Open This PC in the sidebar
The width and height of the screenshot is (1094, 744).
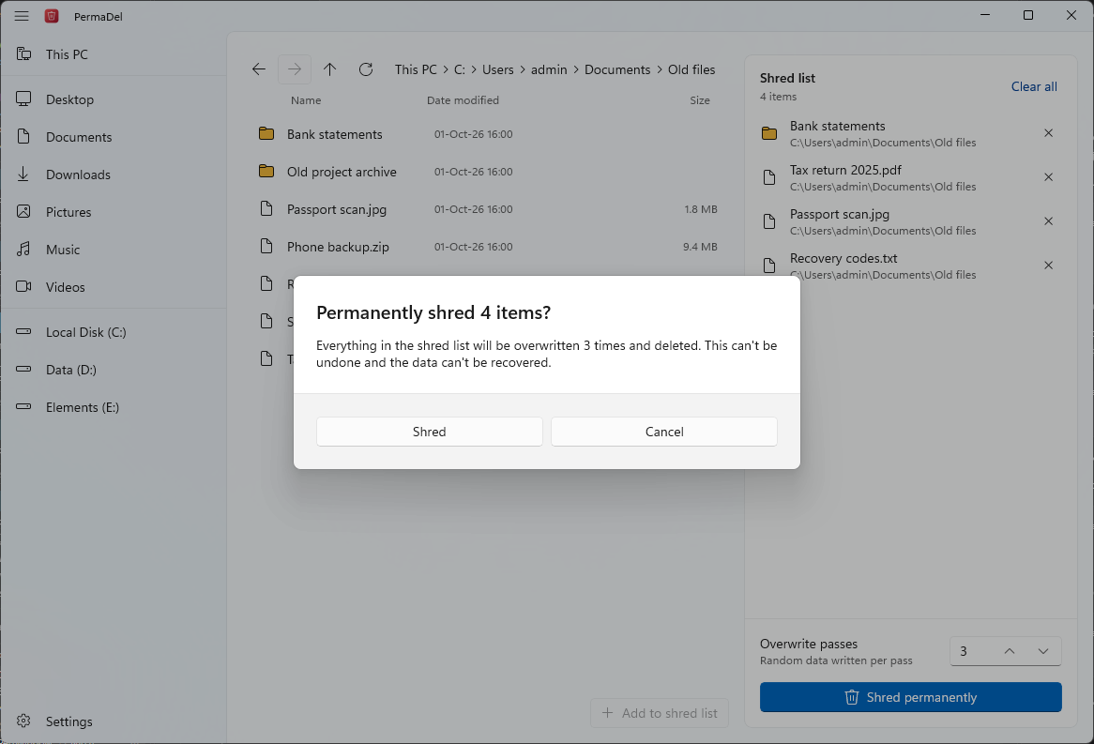pyautogui.click(x=113, y=54)
